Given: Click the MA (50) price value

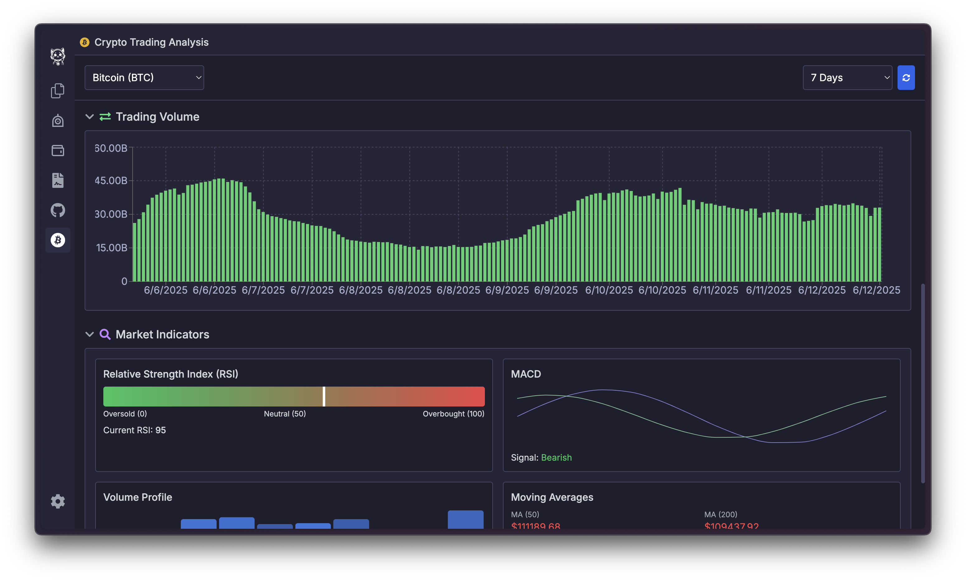Looking at the screenshot, I should 536,526.
